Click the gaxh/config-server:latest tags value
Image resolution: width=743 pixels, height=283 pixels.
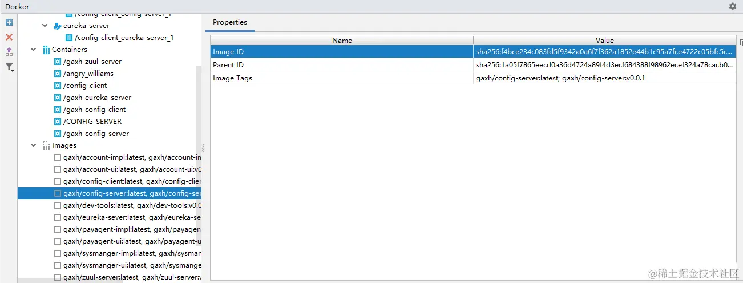604,78
